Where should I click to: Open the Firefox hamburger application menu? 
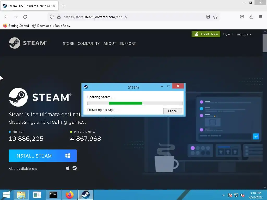point(261,17)
